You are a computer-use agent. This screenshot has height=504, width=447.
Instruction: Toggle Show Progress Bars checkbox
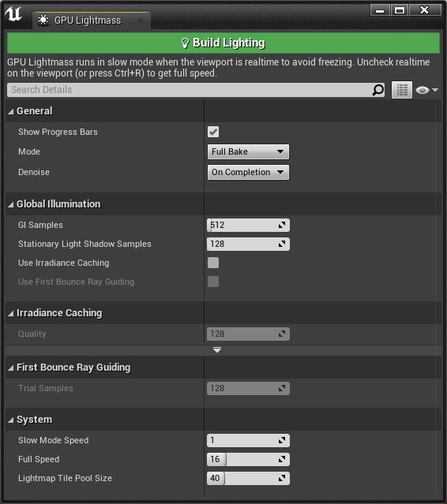213,132
